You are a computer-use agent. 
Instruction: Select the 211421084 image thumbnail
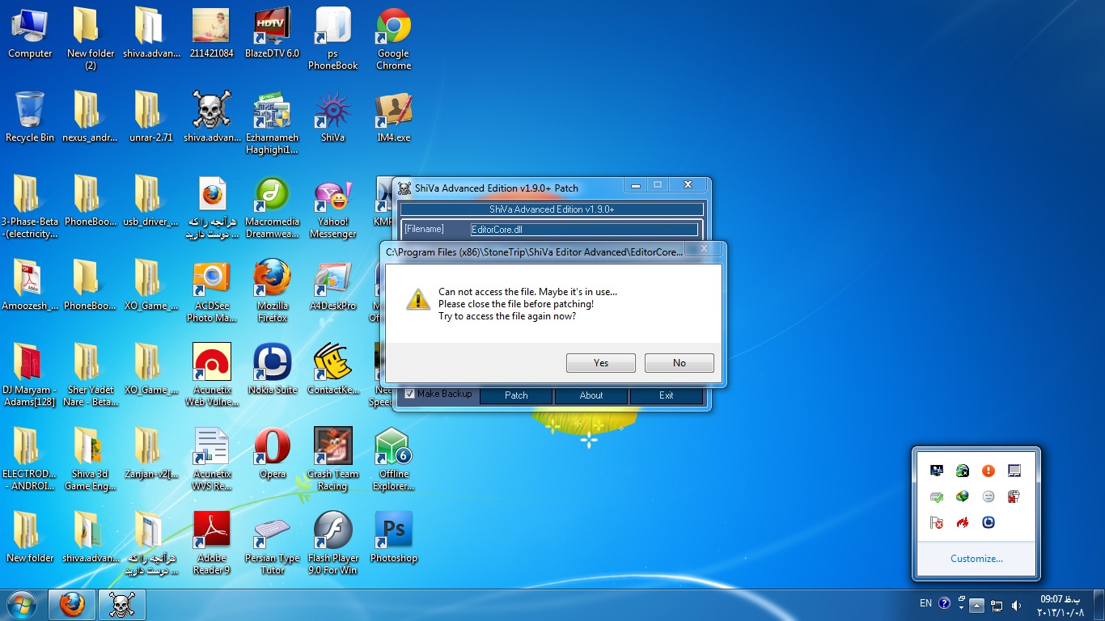click(212, 32)
